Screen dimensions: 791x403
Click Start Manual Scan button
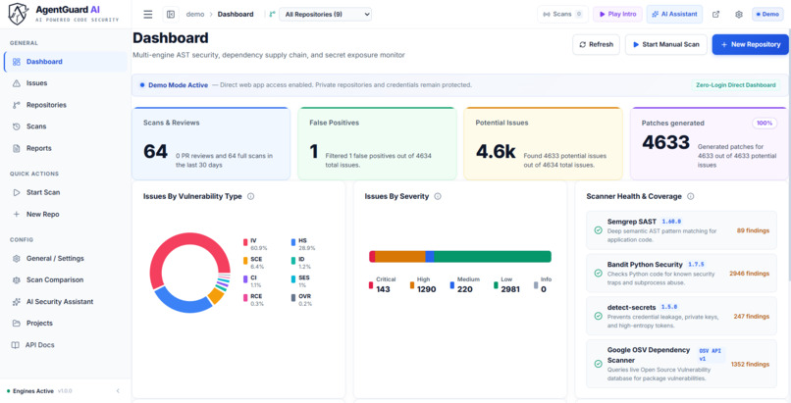pyautogui.click(x=666, y=44)
